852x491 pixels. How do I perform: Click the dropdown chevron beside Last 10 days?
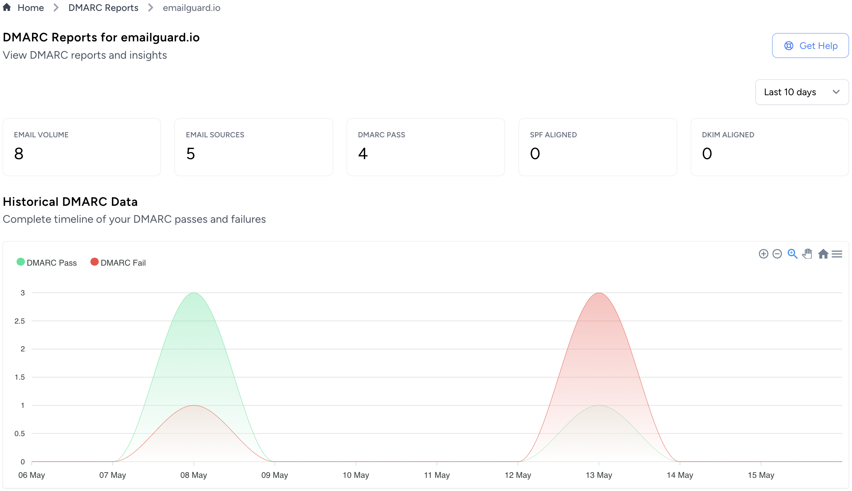coord(836,92)
